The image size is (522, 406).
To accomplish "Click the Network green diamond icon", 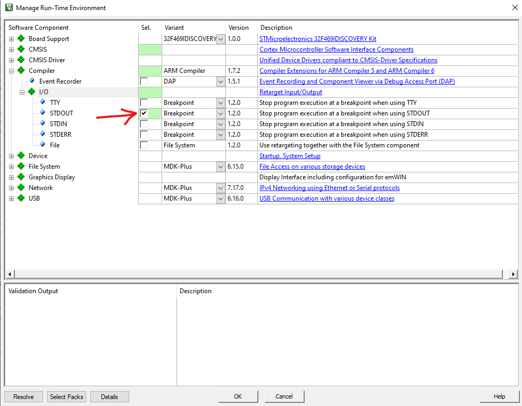I will pos(21,187).
